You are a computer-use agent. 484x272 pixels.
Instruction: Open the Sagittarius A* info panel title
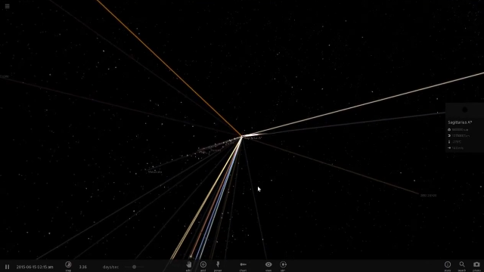point(460,122)
